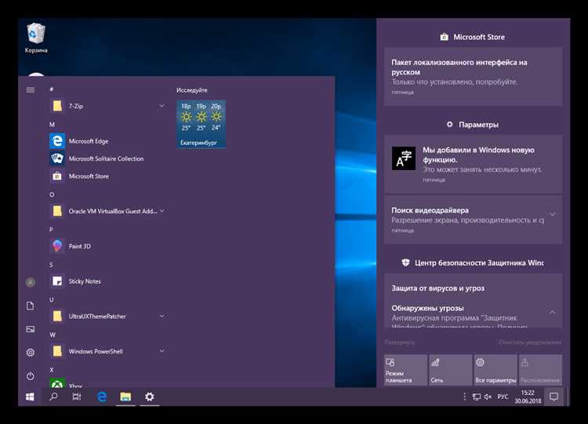Switch input language РУС in tray
This screenshot has width=588, height=424.
(x=503, y=397)
